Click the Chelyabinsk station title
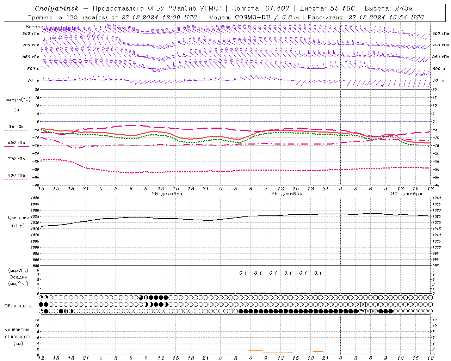The width and height of the screenshot is (451, 361). [56, 8]
